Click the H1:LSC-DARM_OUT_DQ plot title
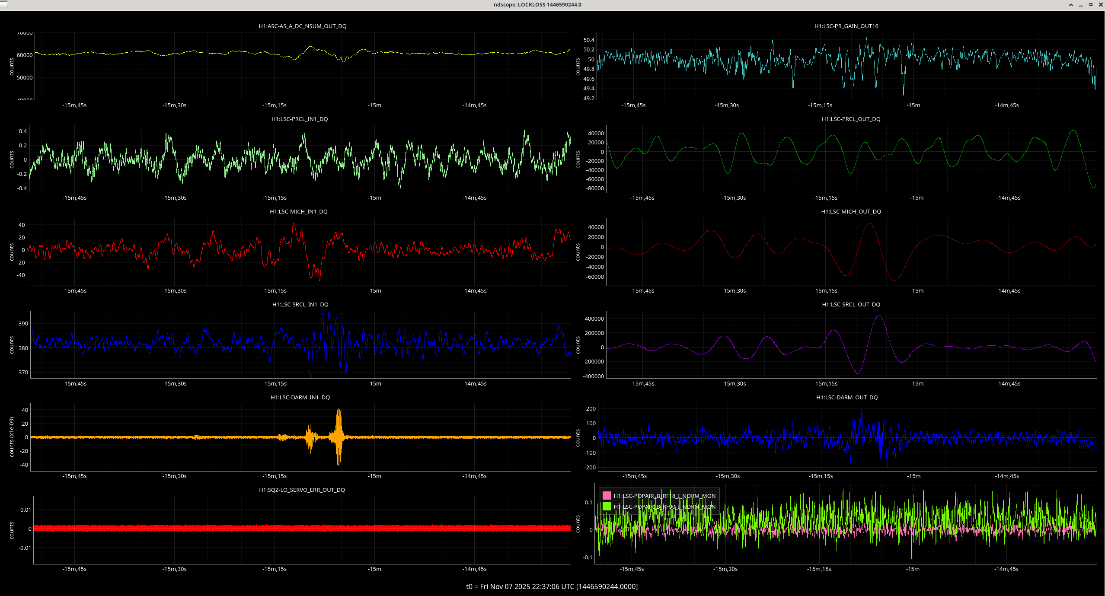1105x596 pixels. pos(846,397)
